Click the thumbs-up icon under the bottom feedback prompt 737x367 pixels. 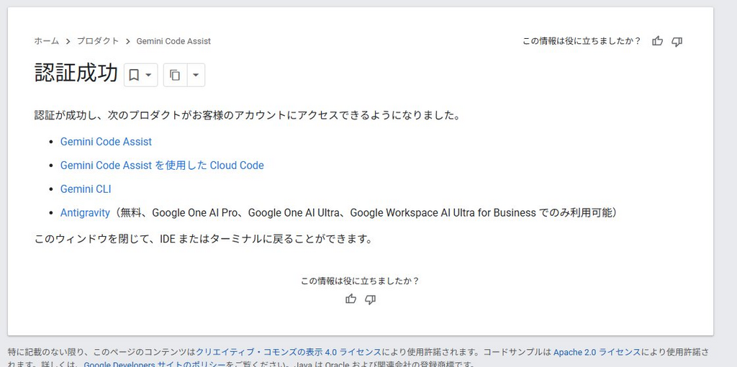click(x=351, y=299)
